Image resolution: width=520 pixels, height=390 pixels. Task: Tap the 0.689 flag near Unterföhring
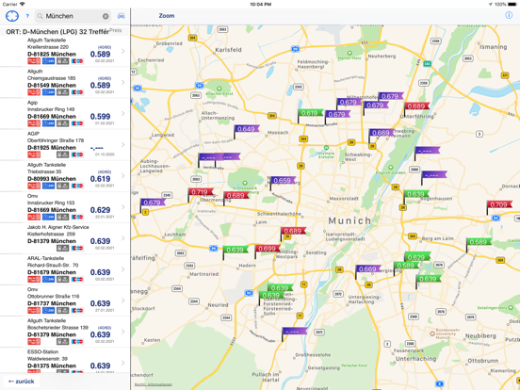[x=417, y=106]
